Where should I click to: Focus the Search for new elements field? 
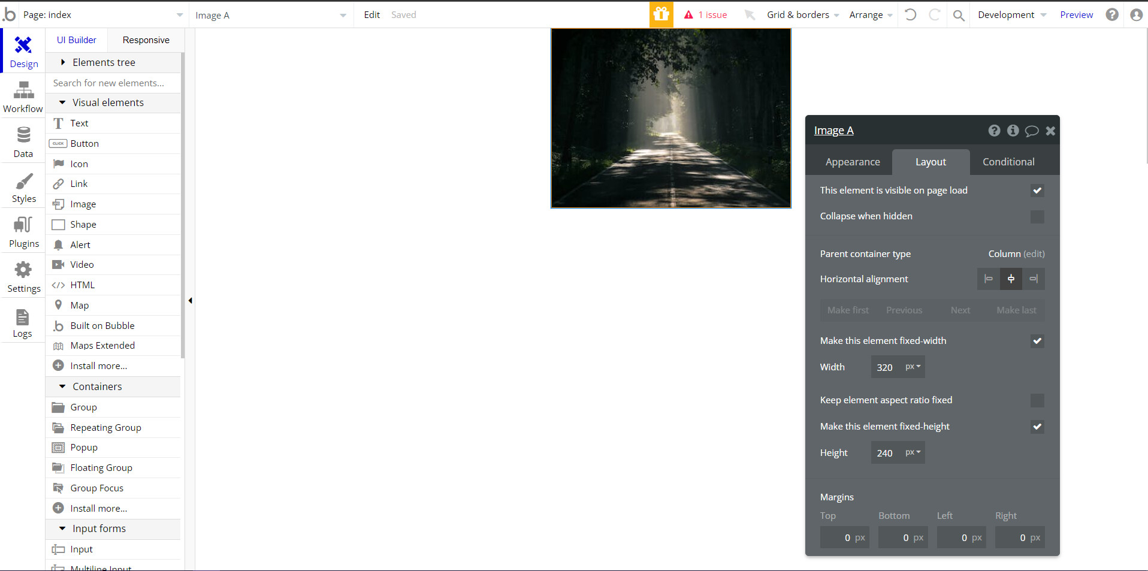113,83
